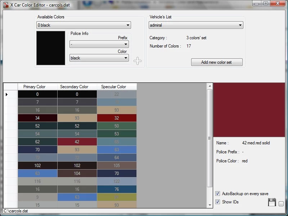The height and width of the screenshot is (216, 288).
Task: Uncheck the Show IDs checkbox
Action: 217,202
